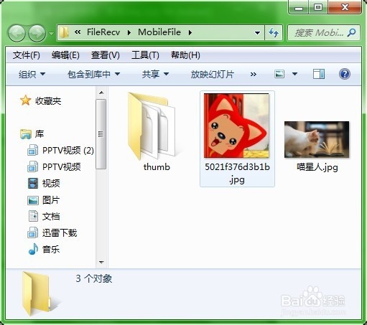Screen dimensions: 367x325
Task: Click the folder icon in the address bar
Action: pos(64,32)
